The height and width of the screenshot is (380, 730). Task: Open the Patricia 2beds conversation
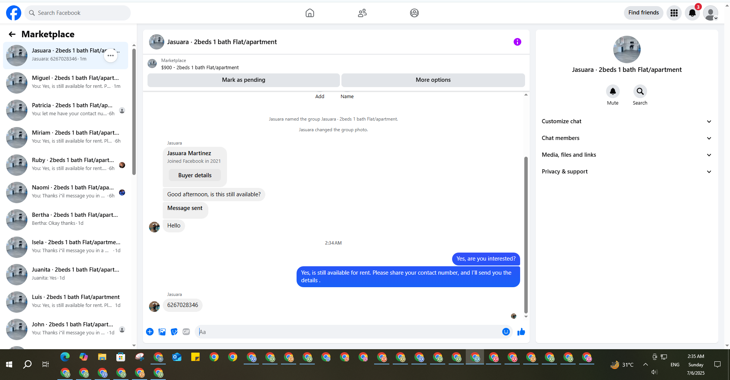pos(65,110)
